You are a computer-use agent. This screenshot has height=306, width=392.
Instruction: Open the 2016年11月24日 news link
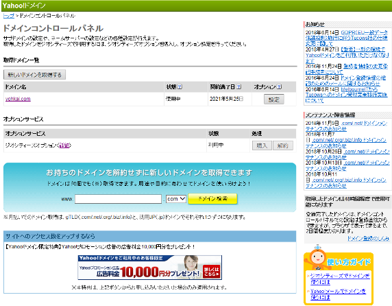pyautogui.click(x=347, y=69)
